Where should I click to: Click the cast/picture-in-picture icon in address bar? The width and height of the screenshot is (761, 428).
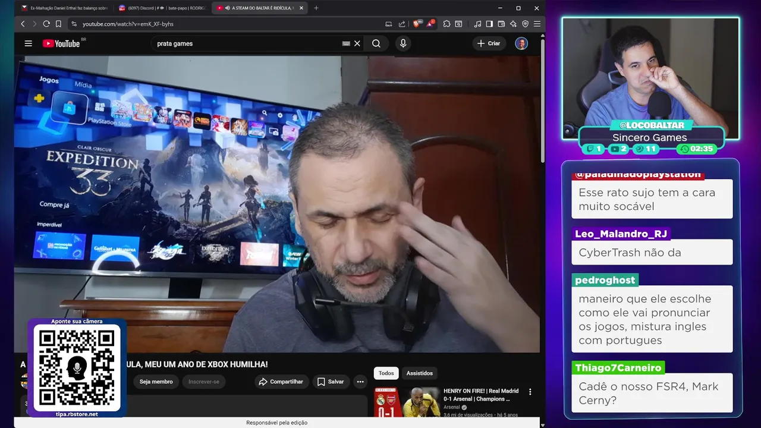[389, 24]
